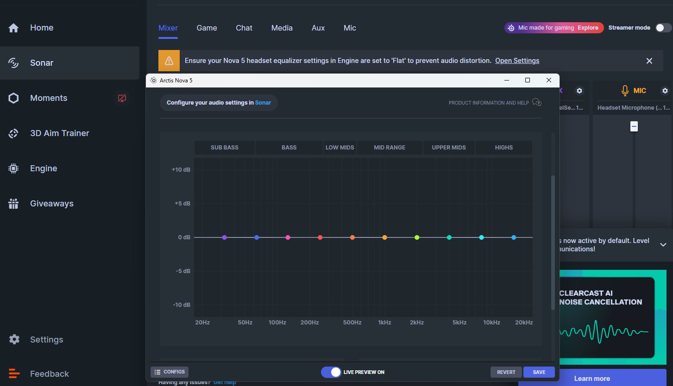Click the MIC volume fader handle
Viewport: 673px width, 386px height.
coord(634,126)
